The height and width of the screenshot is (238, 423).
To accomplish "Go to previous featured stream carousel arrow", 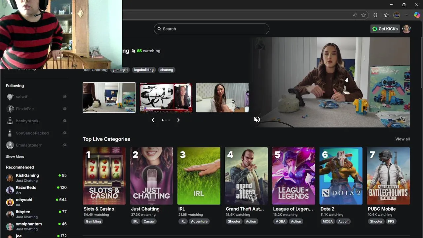I will [153, 120].
